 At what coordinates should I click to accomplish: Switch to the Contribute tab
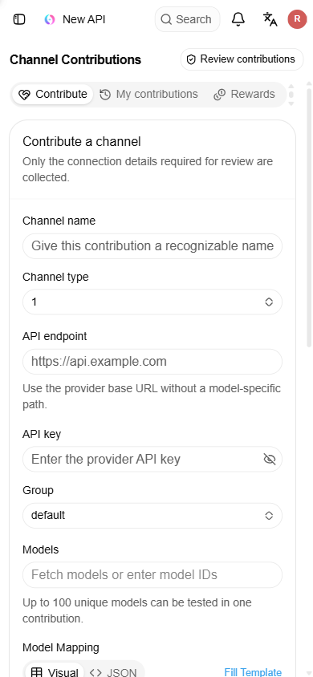tap(53, 94)
